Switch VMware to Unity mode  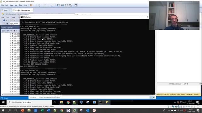[x=70, y=5]
